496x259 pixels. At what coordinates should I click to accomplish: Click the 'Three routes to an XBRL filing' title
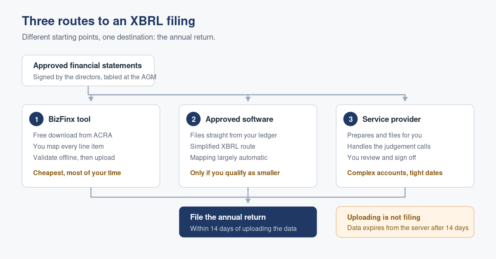point(108,21)
